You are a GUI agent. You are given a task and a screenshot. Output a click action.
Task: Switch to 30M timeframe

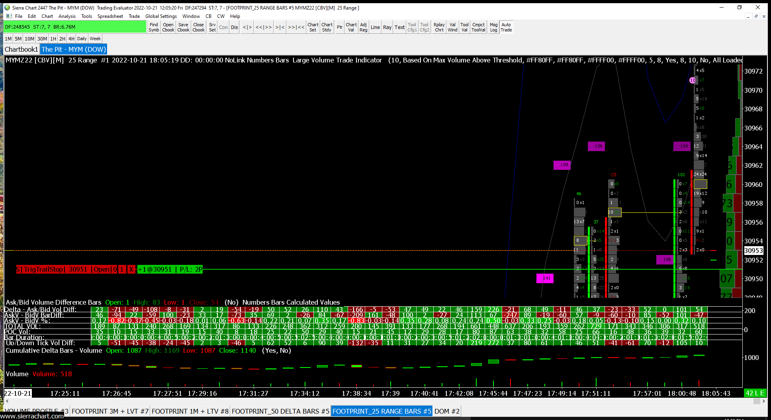(x=42, y=39)
